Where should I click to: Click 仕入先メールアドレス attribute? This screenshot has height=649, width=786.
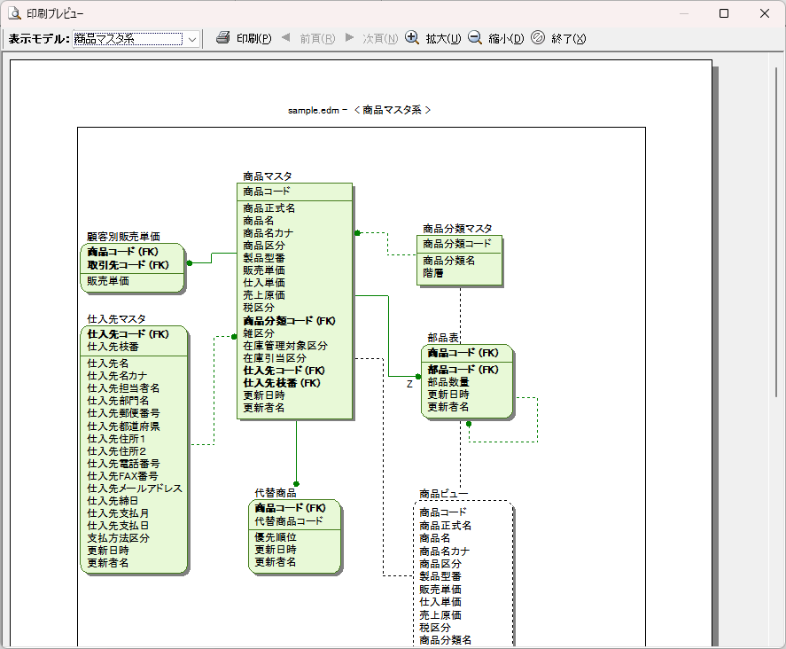tap(135, 489)
